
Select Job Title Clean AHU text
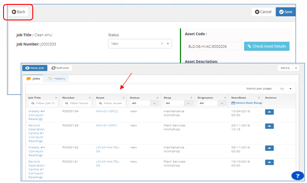(x=34, y=35)
